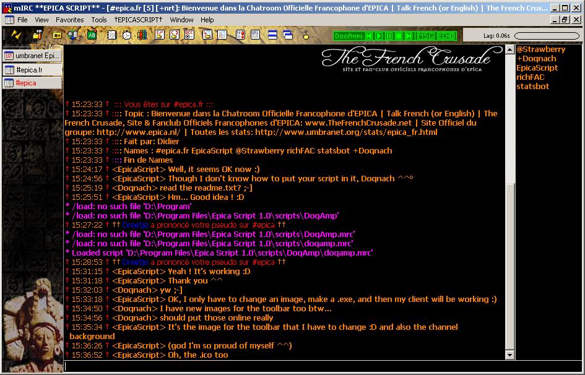The height and width of the screenshot is (375, 585).
Task: Switch to the #epica.fr channel window
Action: click(x=32, y=69)
